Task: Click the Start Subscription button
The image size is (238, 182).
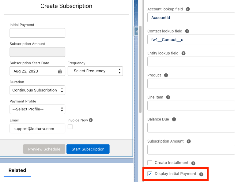Action: [88, 149]
